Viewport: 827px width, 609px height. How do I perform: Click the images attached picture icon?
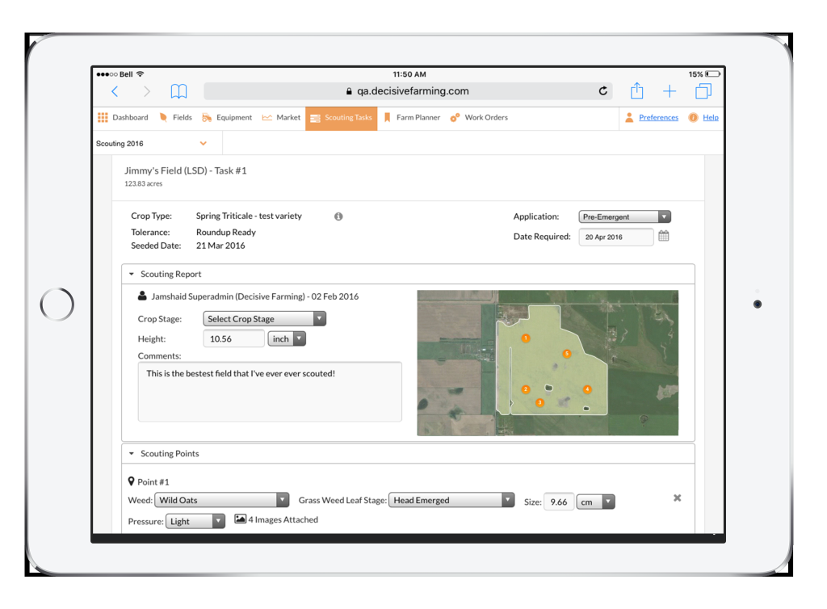240,519
